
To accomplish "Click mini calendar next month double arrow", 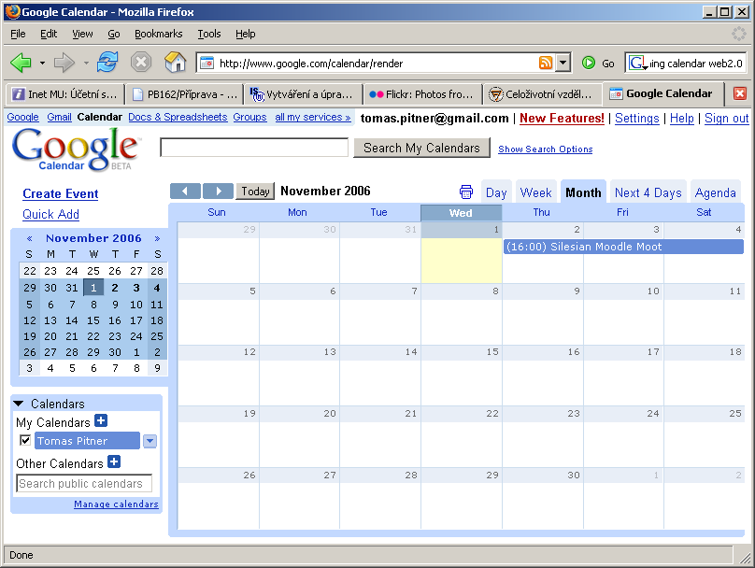I will (x=157, y=238).
